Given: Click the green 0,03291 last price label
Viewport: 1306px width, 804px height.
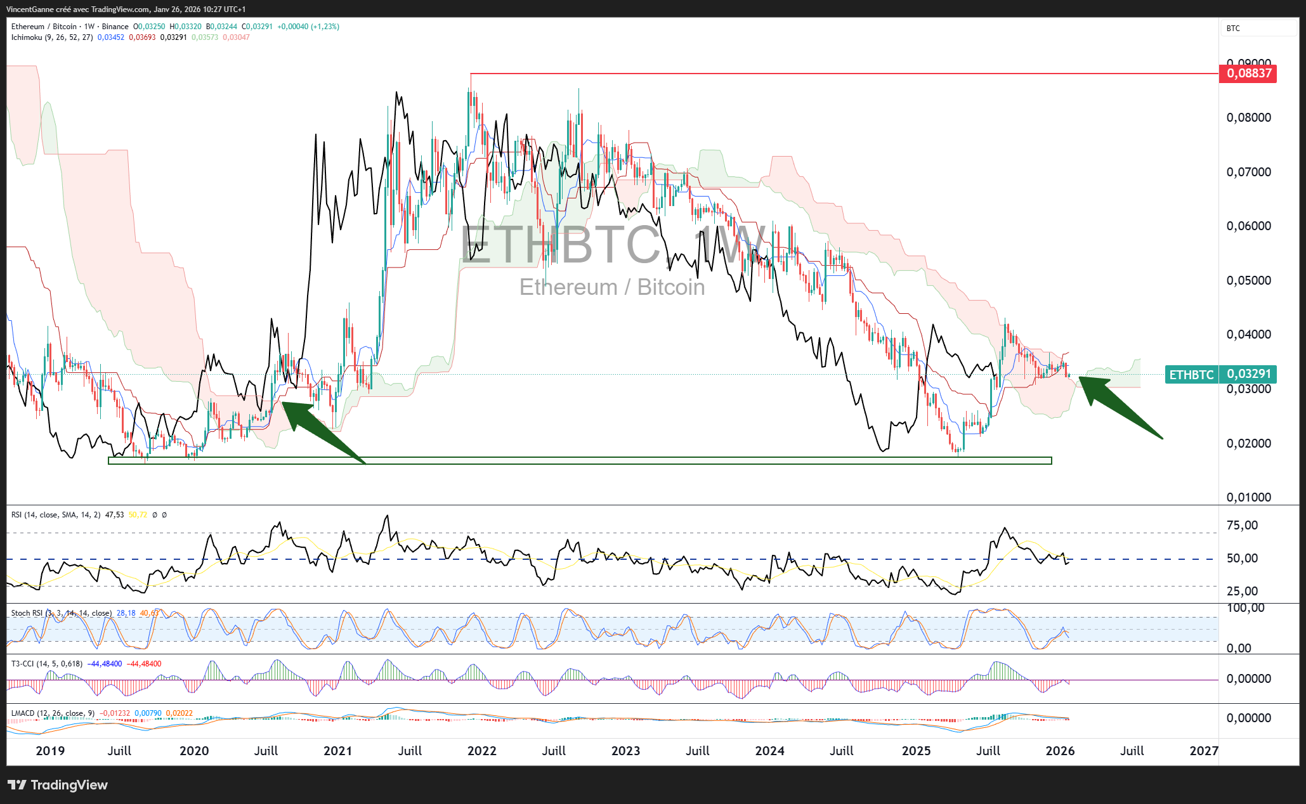Looking at the screenshot, I should tap(1249, 374).
